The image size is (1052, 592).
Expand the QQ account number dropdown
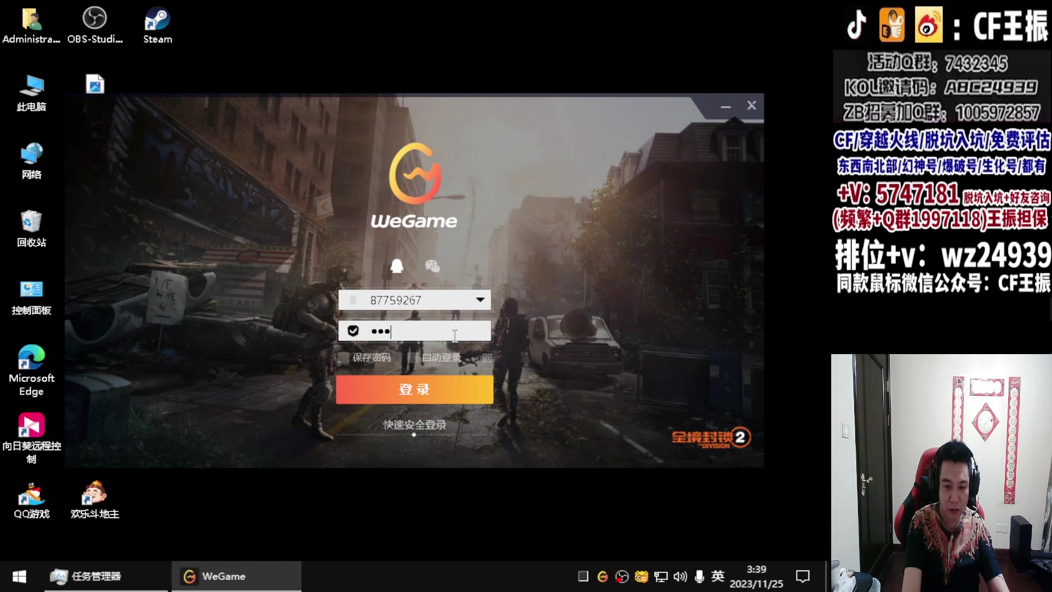[480, 300]
